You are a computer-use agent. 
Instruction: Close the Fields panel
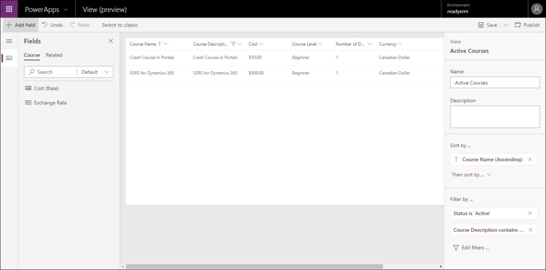[x=110, y=41]
